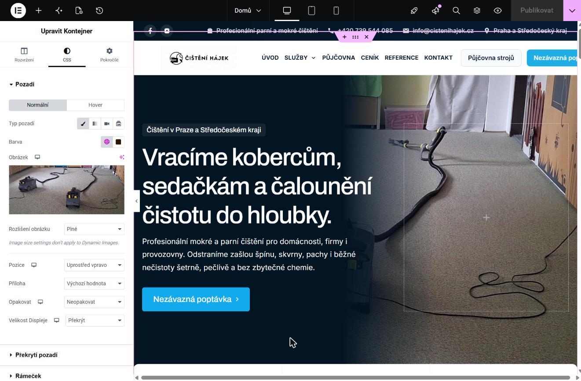This screenshot has height=381, width=581.
Task: Click the Facebook icon in site top bar
Action: (x=150, y=31)
